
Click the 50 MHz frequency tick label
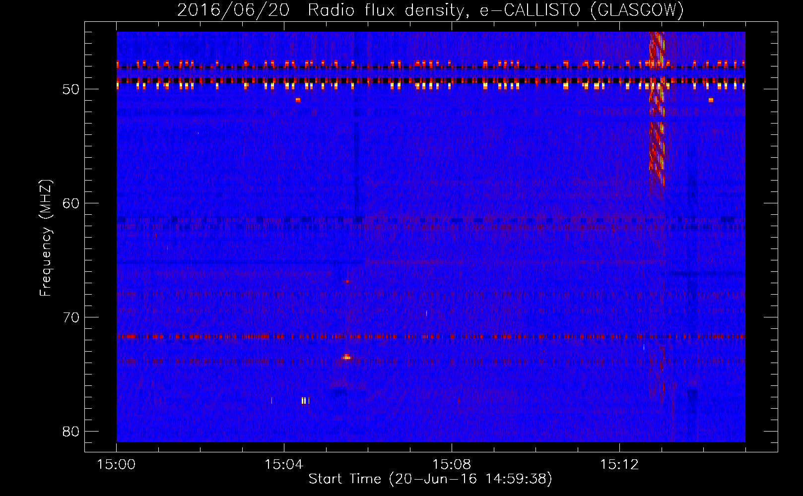tap(71, 89)
